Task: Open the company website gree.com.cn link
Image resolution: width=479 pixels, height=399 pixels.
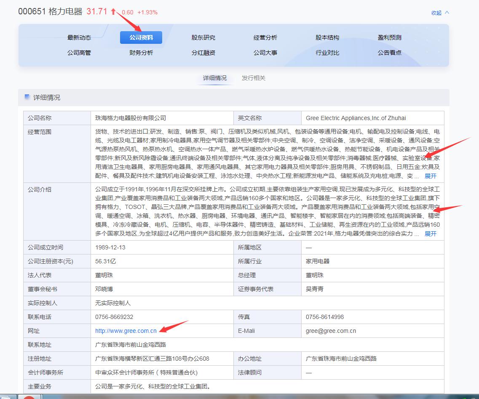Action: (125, 330)
